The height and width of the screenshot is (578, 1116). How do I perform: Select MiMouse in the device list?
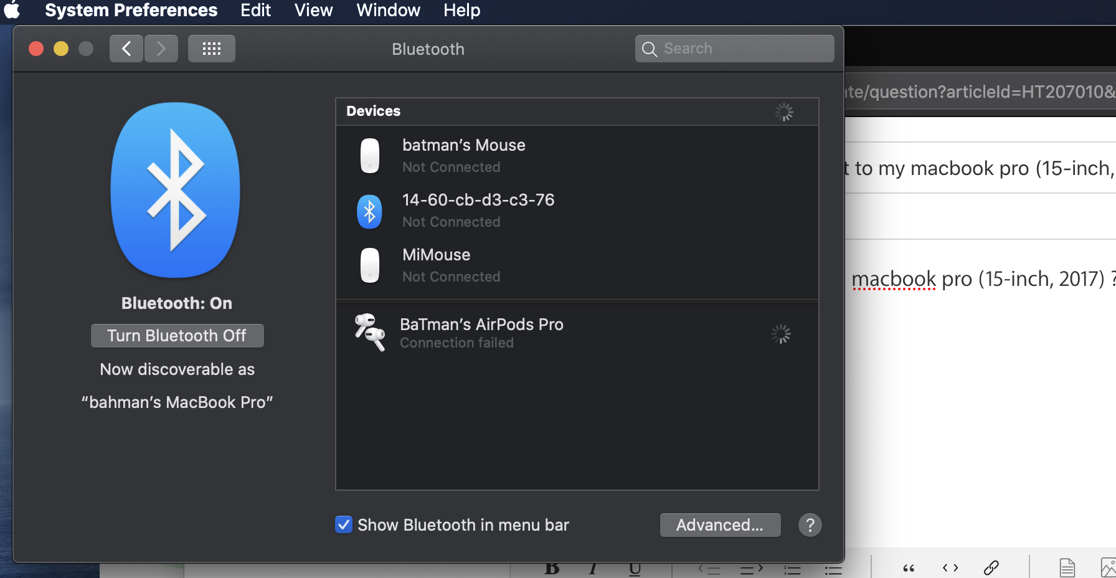click(577, 265)
